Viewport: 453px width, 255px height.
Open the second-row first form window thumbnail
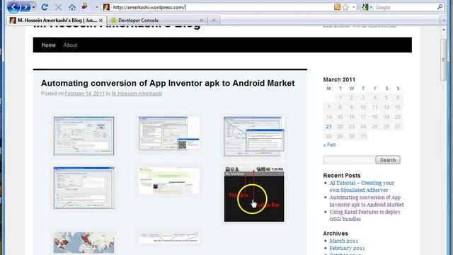[84, 188]
